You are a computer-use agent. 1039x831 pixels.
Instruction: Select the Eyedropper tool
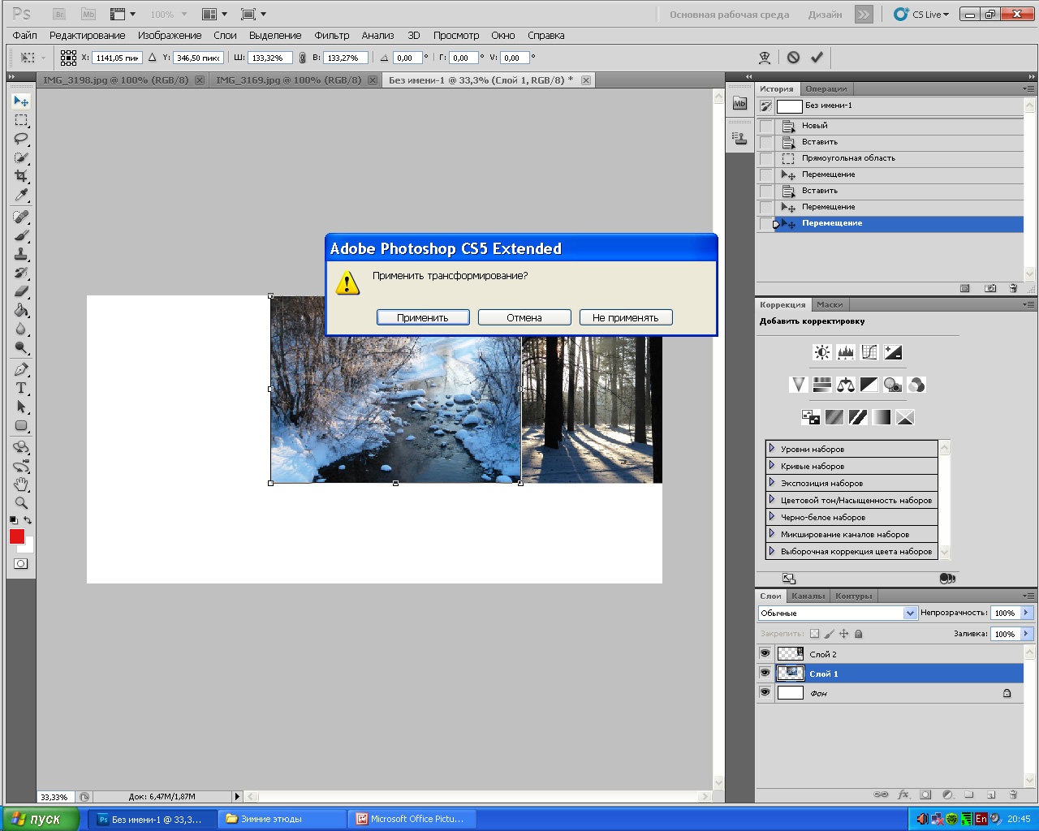[x=21, y=195]
